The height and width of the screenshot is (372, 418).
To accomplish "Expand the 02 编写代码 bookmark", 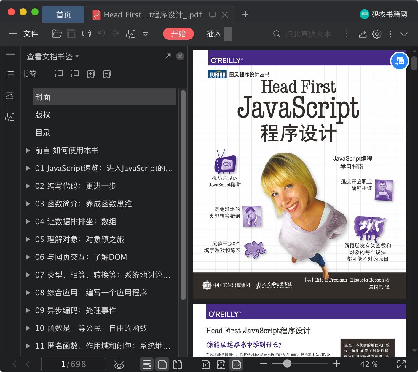I will (28, 186).
